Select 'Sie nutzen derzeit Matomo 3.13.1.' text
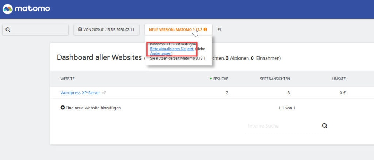This screenshot has height=160, width=374. point(178,58)
